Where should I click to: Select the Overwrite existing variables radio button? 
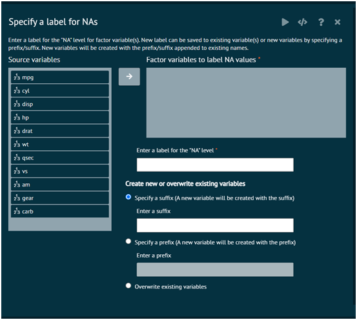128,286
